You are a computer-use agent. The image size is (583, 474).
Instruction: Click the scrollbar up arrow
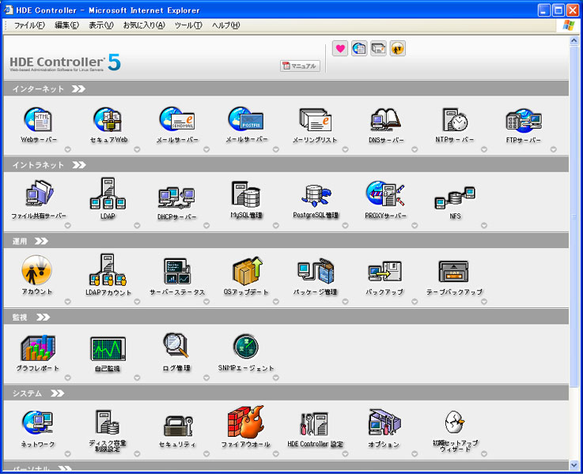[x=574, y=40]
